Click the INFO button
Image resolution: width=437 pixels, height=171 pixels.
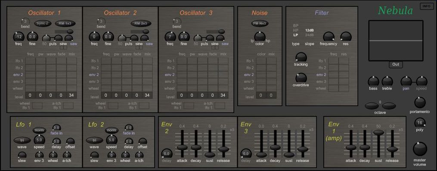tap(426, 6)
